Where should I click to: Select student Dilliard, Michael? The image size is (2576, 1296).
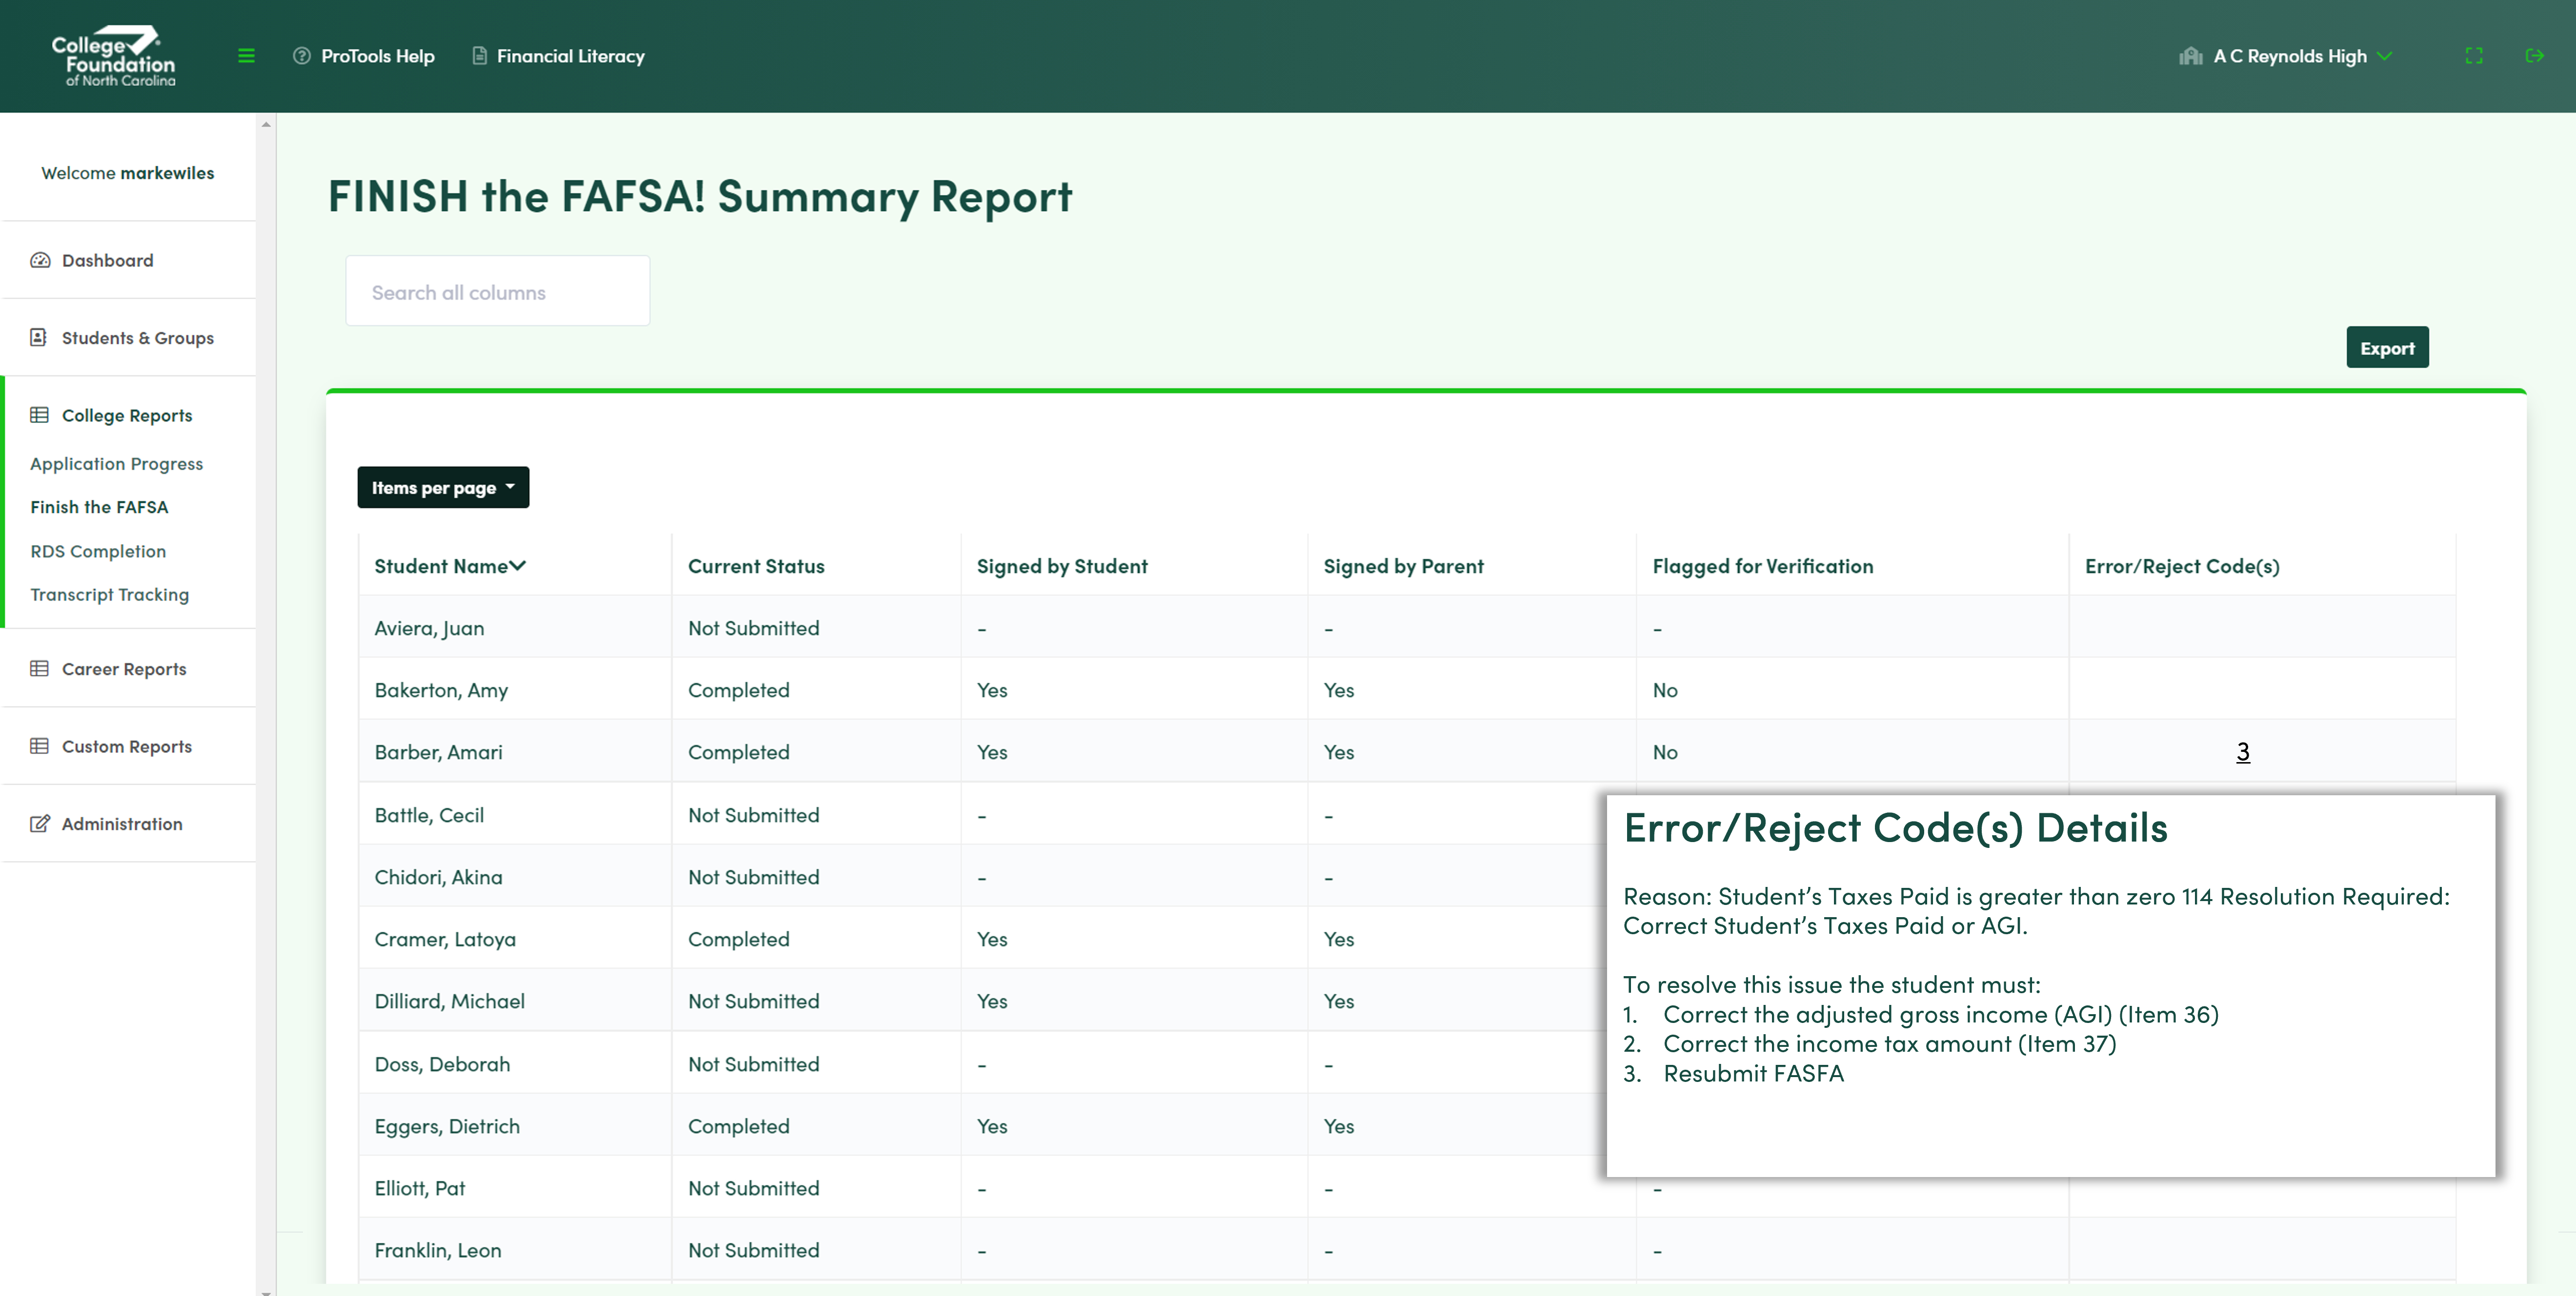point(449,1001)
